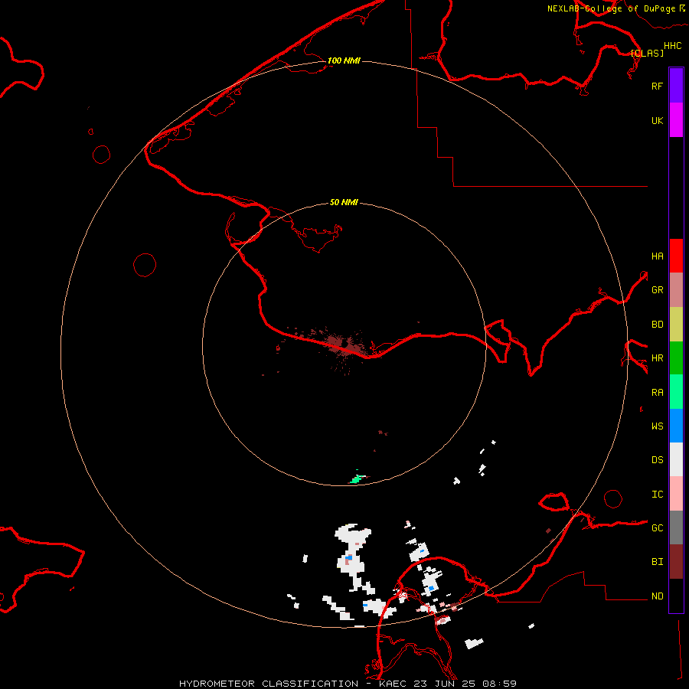Click the BI brown legend swatch

[676, 562]
